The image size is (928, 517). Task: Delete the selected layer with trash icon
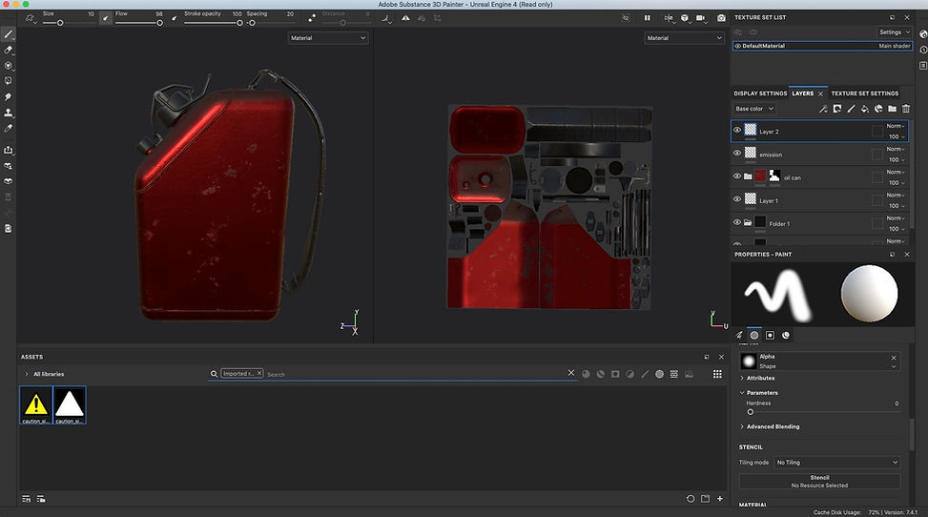(x=905, y=109)
